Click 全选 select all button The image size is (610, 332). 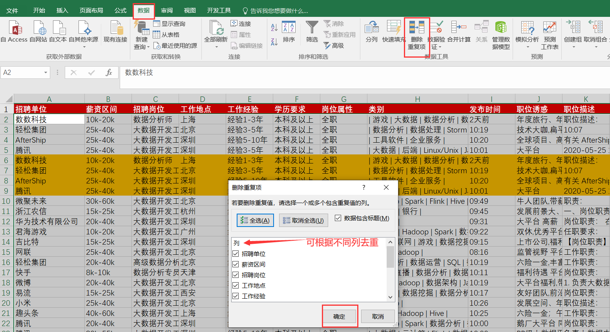click(x=255, y=220)
